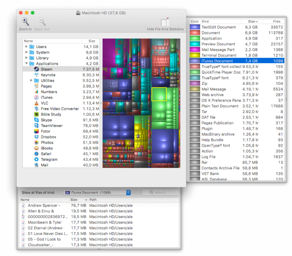
Task: Click the Library folder icon
Action: pos(32,58)
